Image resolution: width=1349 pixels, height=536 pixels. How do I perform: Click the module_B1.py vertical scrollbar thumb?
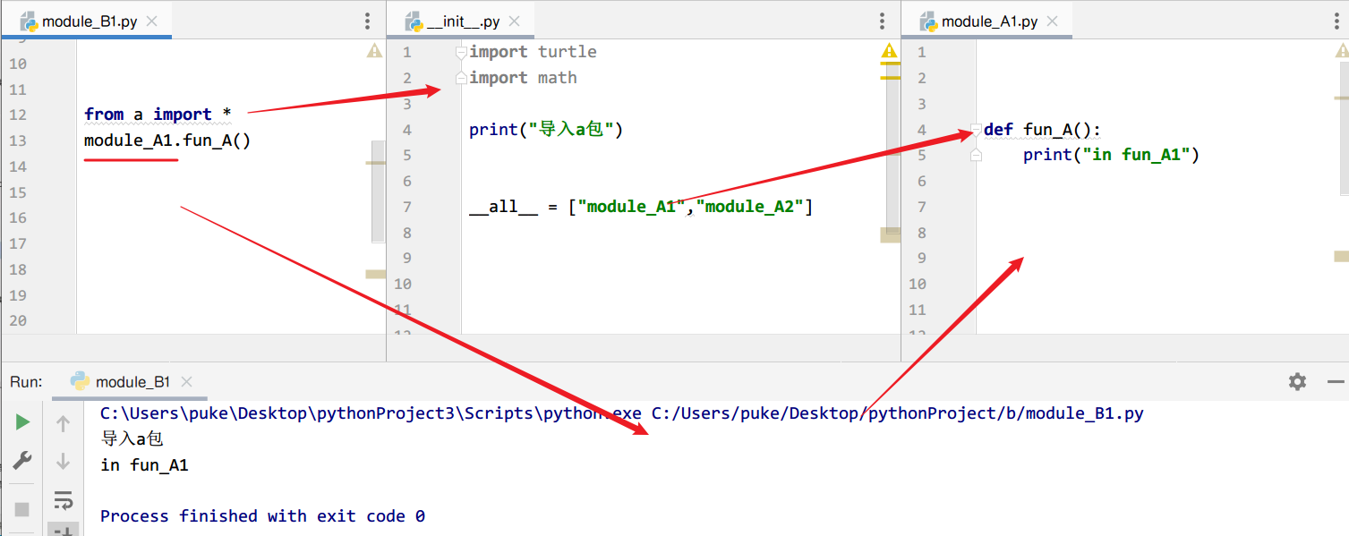point(378,192)
